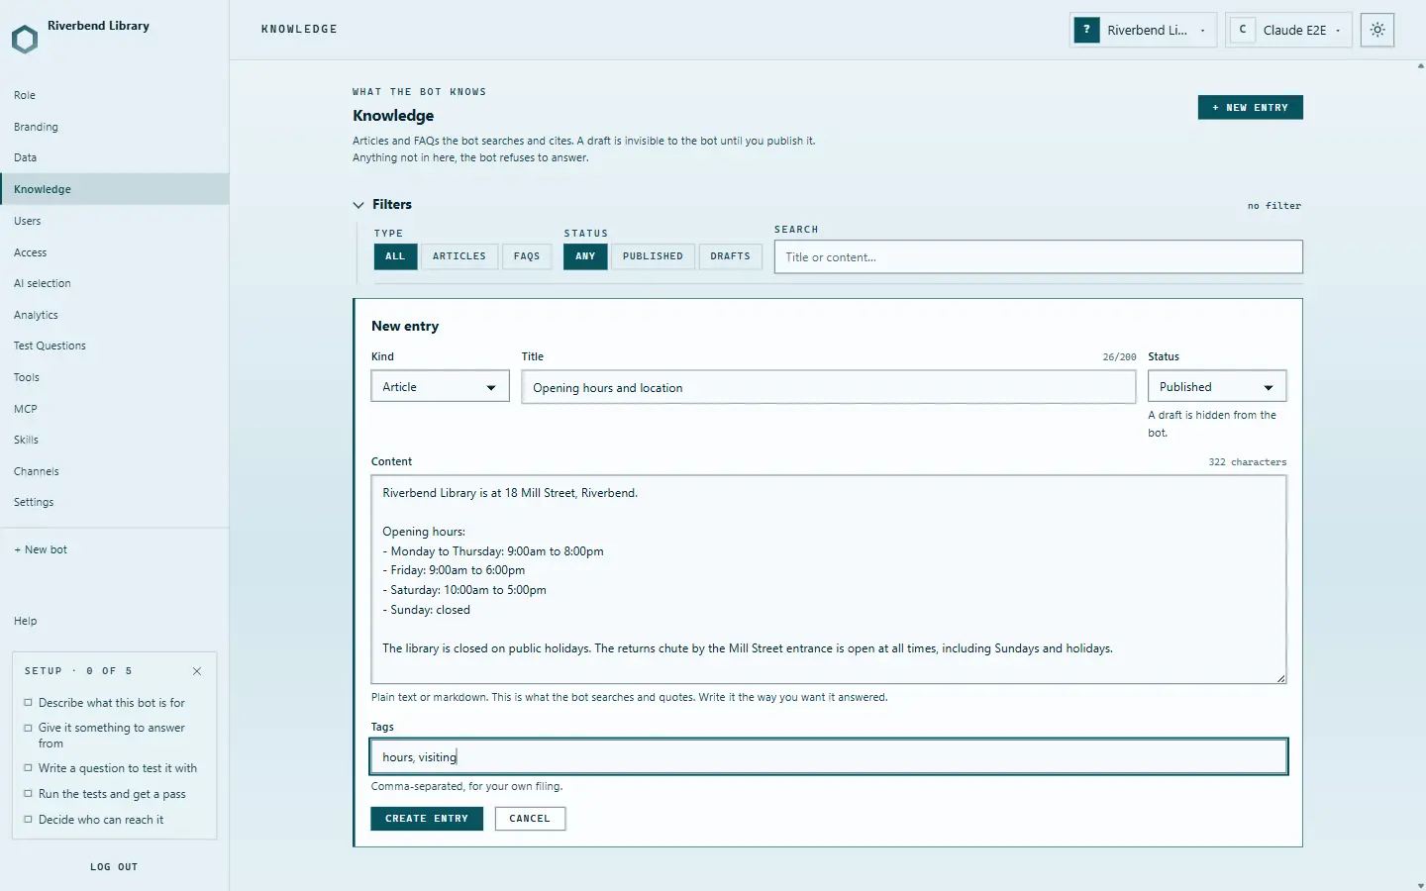Click the Riverbend Library hexagon logo
This screenshot has height=891, width=1426.
[25, 40]
